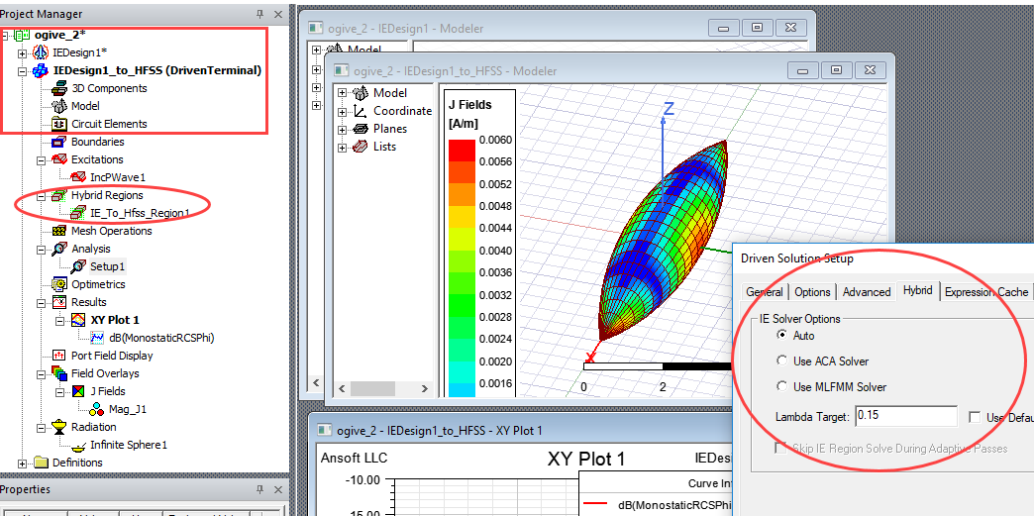
Task: Click the Circuit Elements icon
Action: (x=58, y=124)
